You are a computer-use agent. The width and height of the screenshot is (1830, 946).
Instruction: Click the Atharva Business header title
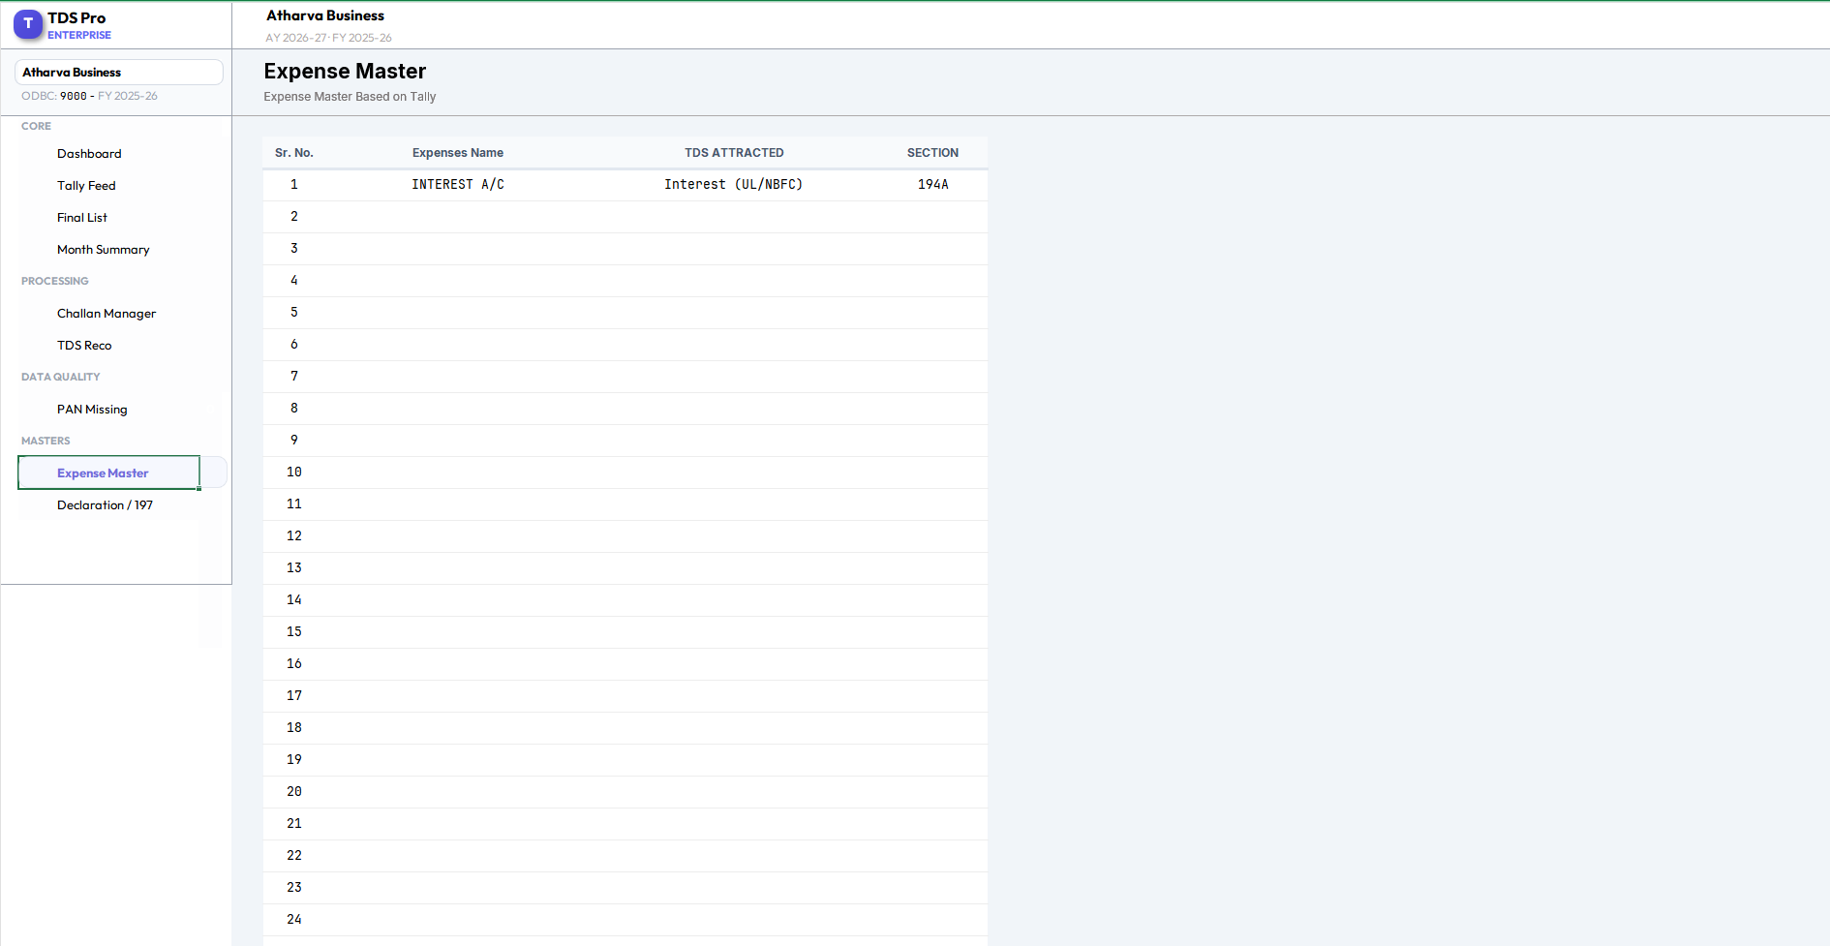pyautogui.click(x=324, y=15)
